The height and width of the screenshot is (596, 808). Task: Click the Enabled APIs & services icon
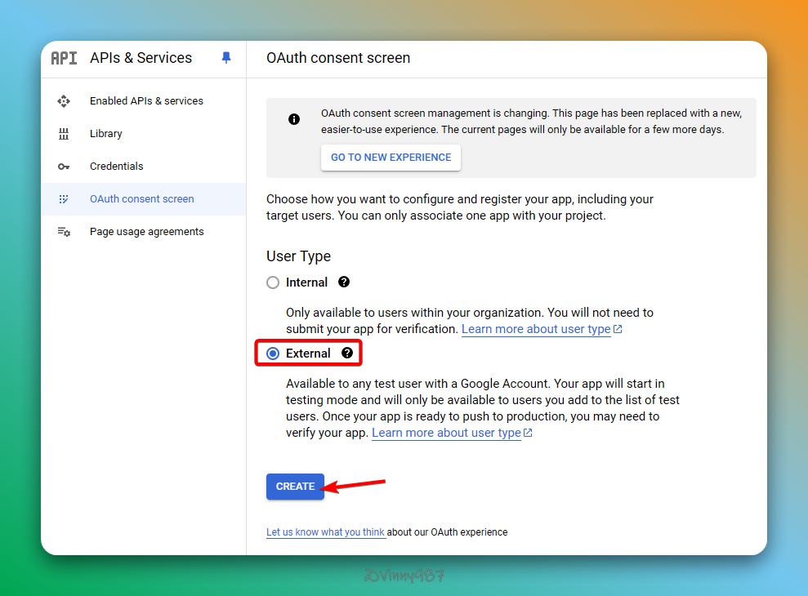[x=64, y=101]
